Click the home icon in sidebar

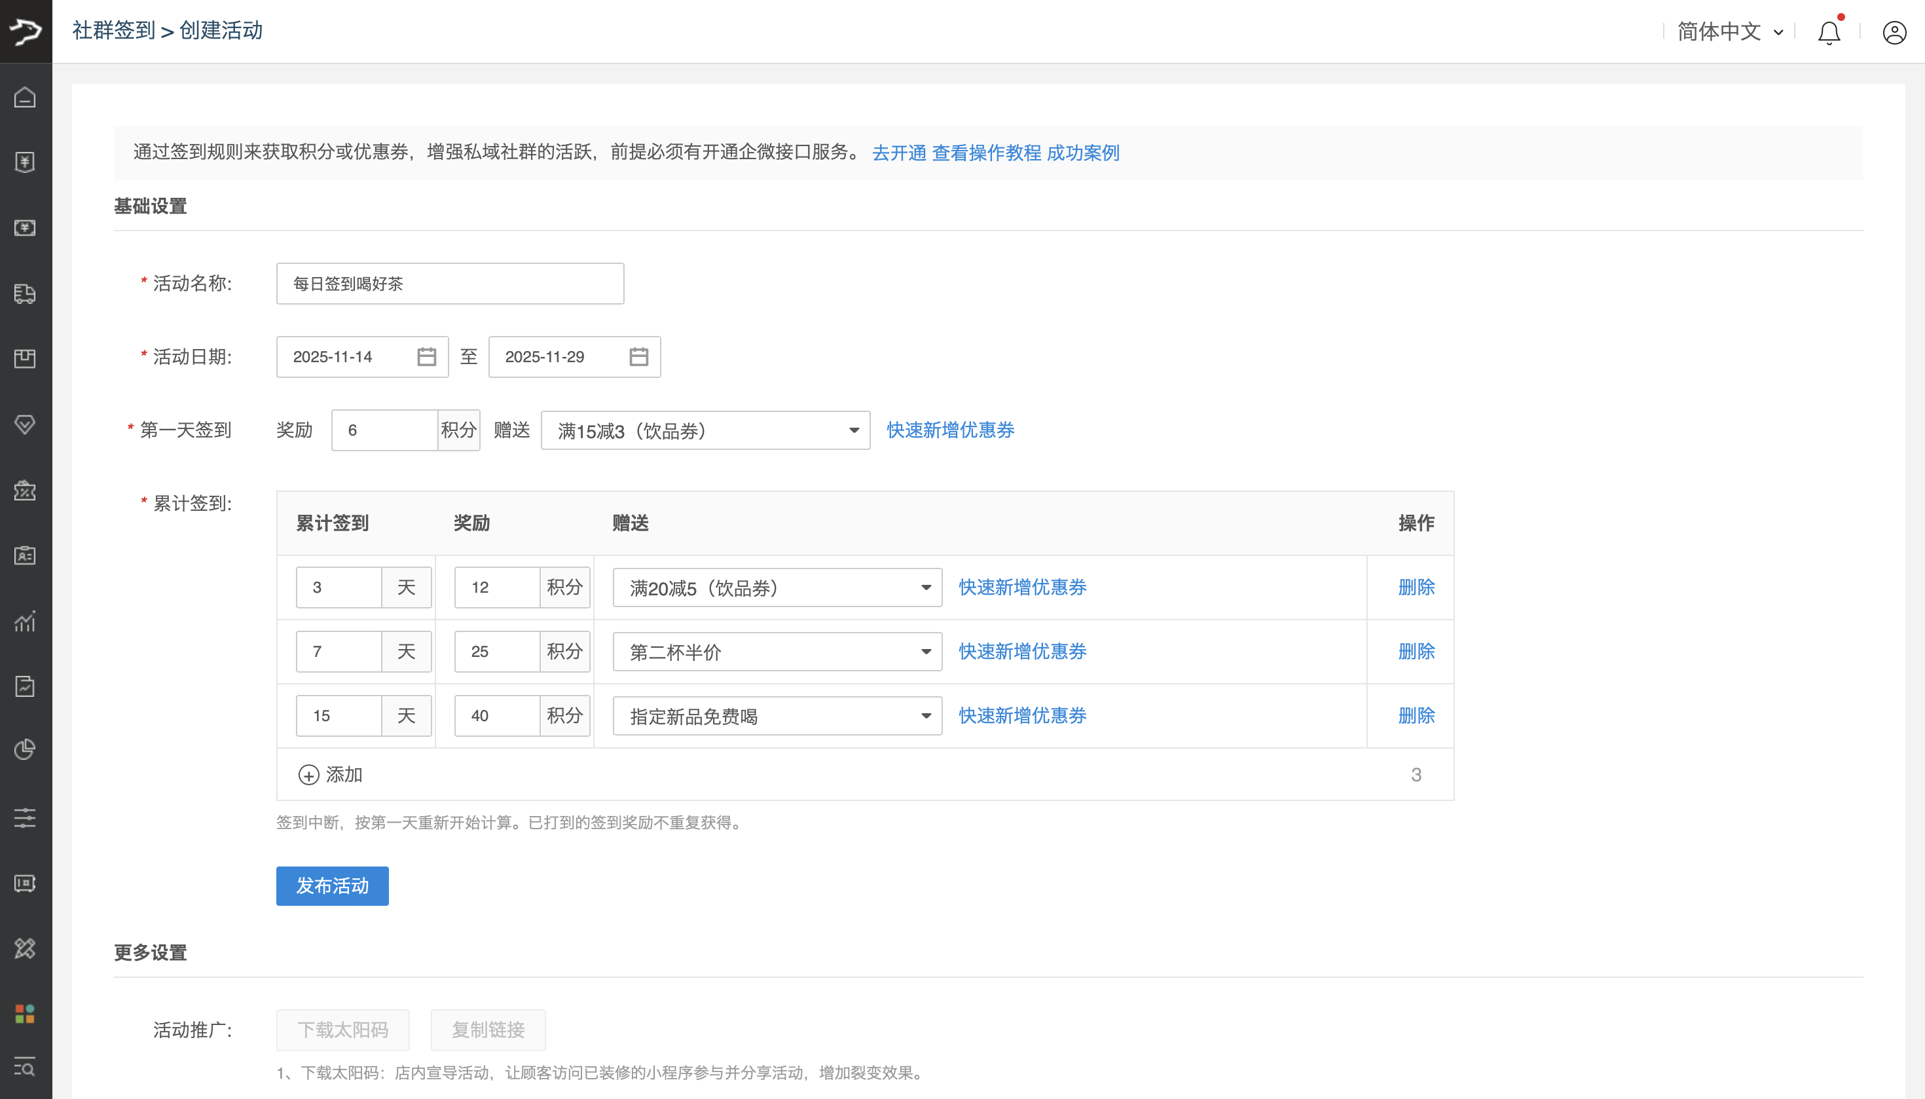pos(25,98)
